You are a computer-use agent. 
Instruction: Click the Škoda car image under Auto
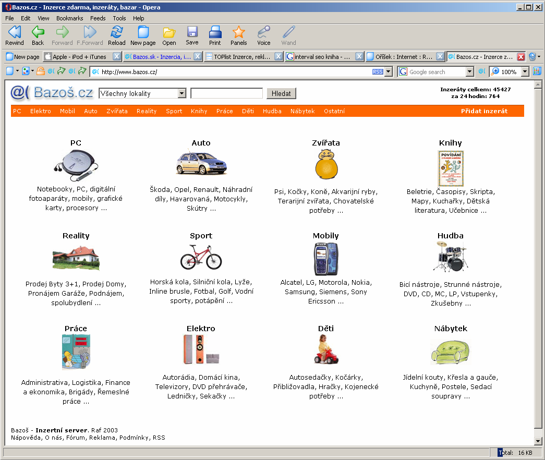tap(201, 163)
